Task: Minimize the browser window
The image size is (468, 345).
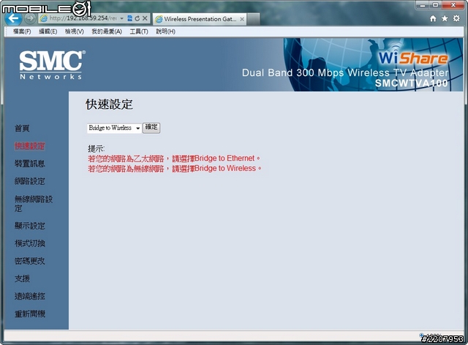Action: tap(423, 5)
